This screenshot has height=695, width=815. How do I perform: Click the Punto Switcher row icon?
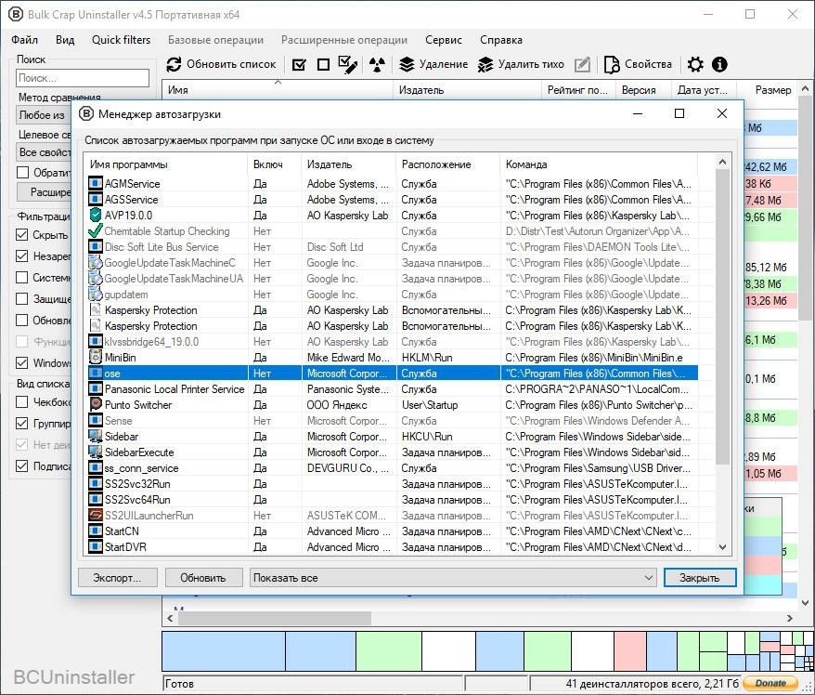click(96, 404)
